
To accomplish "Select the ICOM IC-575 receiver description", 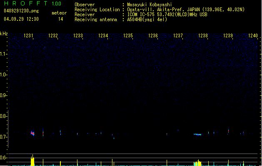I will tap(167, 15).
